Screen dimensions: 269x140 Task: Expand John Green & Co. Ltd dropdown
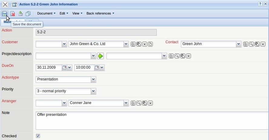(x=126, y=44)
